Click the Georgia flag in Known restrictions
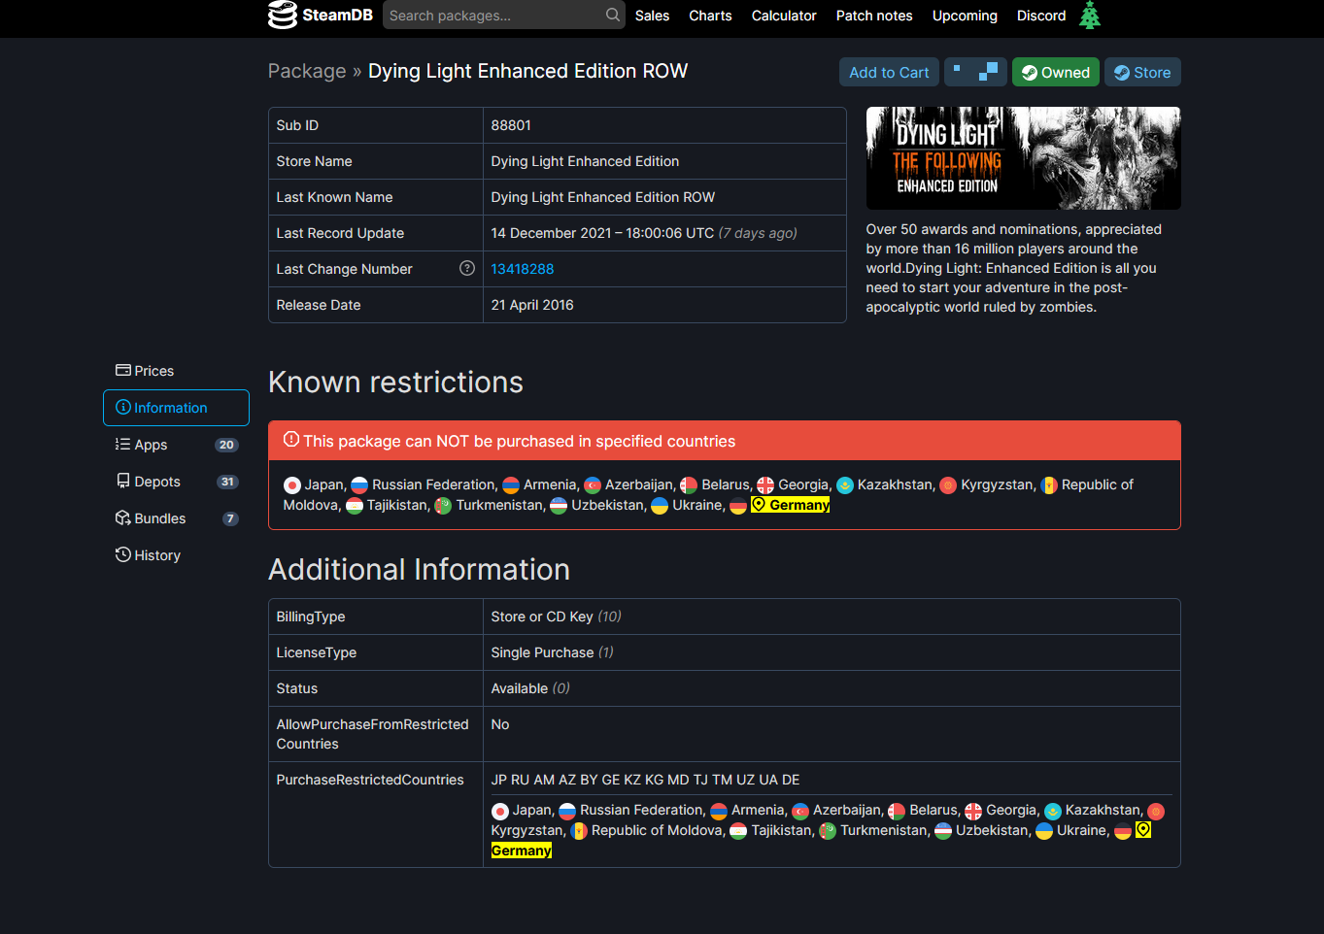The image size is (1324, 934). coord(765,485)
